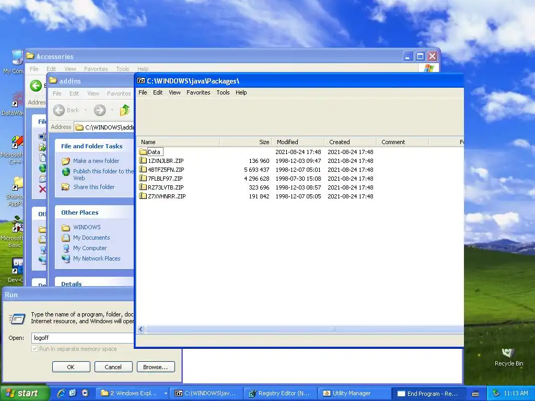Screen dimensions: 535x401
Task: Select the Z7XVHNRR.ZIP archive icon
Action: coord(143,196)
